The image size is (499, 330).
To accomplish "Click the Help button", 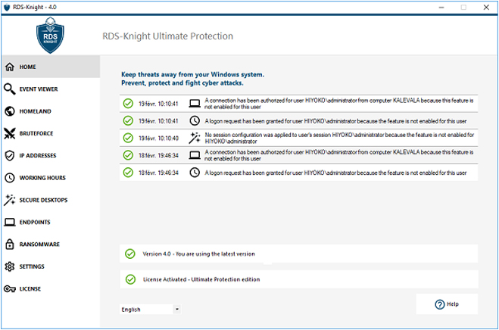I will [447, 304].
